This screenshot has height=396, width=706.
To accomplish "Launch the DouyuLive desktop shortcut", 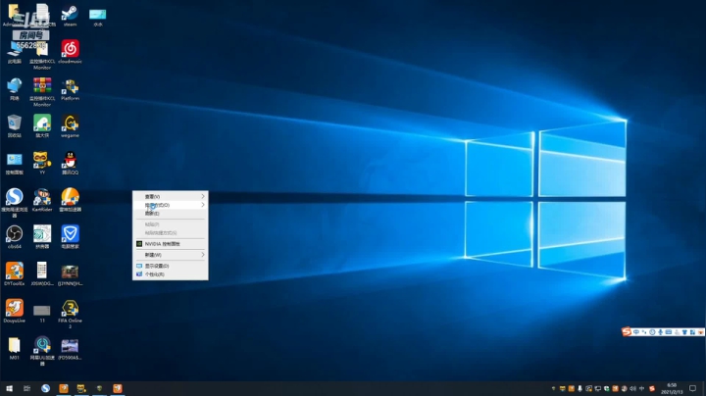I will [15, 311].
